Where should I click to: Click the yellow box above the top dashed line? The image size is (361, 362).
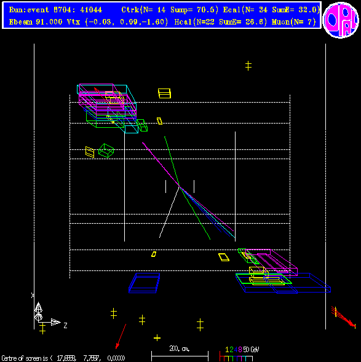[164, 93]
